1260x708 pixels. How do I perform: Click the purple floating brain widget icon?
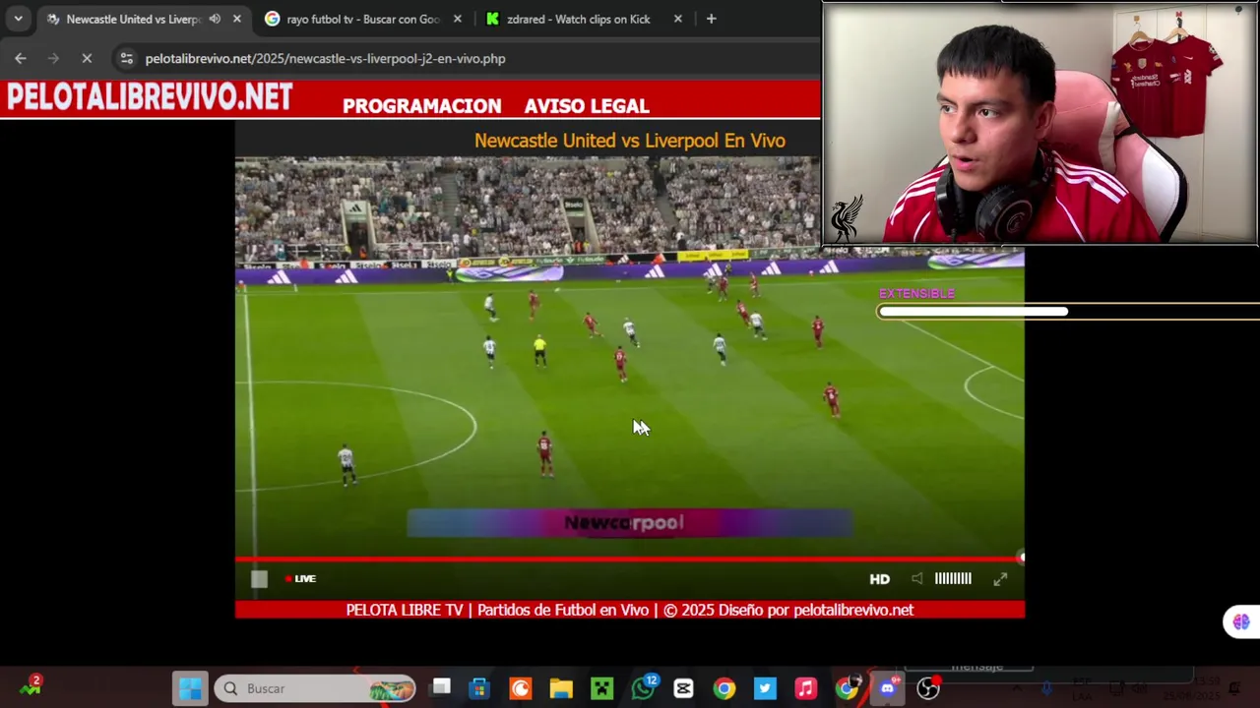pos(1240,621)
